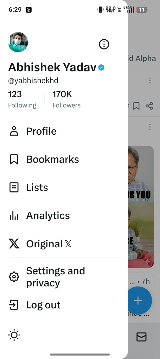Screen dimensions: 160x359
Task: Click the blue verified badge
Action: point(101,67)
